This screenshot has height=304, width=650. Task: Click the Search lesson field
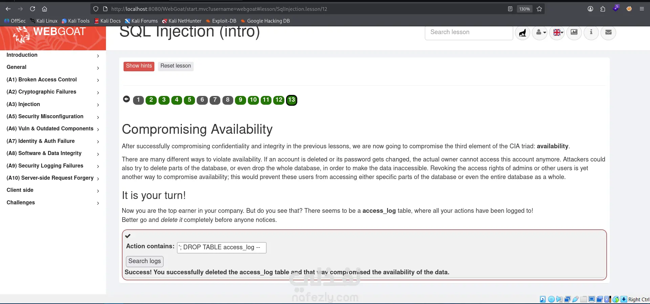(x=469, y=32)
